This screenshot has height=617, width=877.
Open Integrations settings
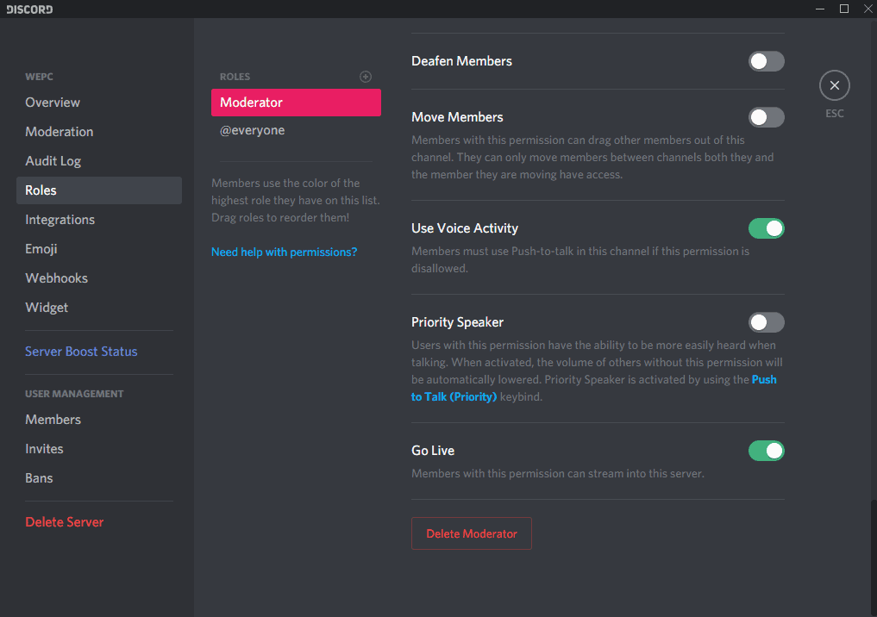[99, 220]
